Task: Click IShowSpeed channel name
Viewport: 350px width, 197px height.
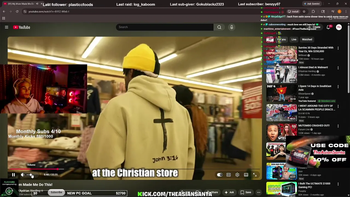Action: click(x=304, y=94)
